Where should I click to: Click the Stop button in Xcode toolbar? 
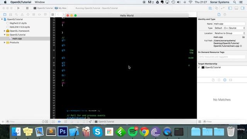pyautogui.click(x=27, y=8)
